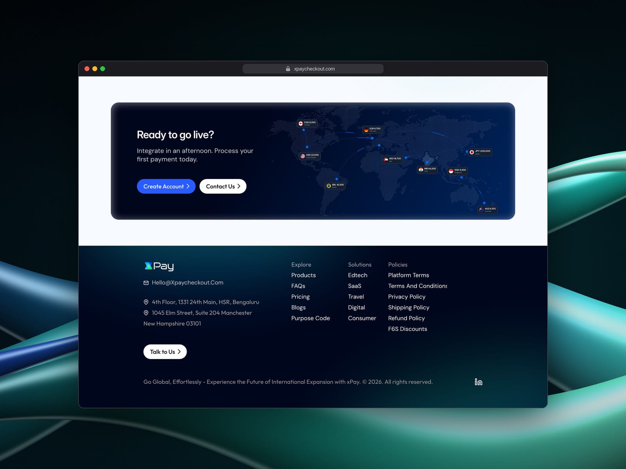This screenshot has height=469, width=626.
Task: Open the Platform Terms policy link
Action: coord(408,275)
